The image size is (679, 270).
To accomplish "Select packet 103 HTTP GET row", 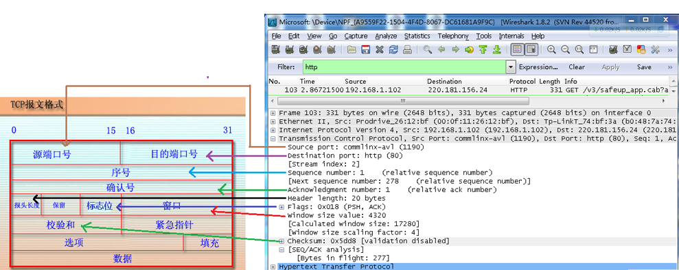I will 469,90.
